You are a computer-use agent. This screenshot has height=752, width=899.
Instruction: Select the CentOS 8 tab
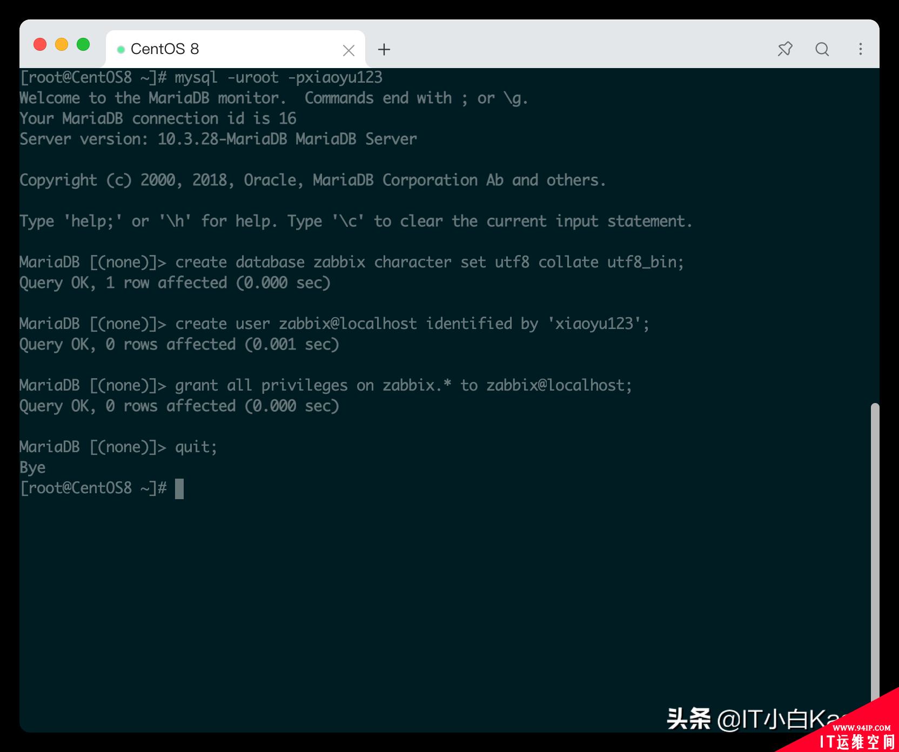point(236,49)
